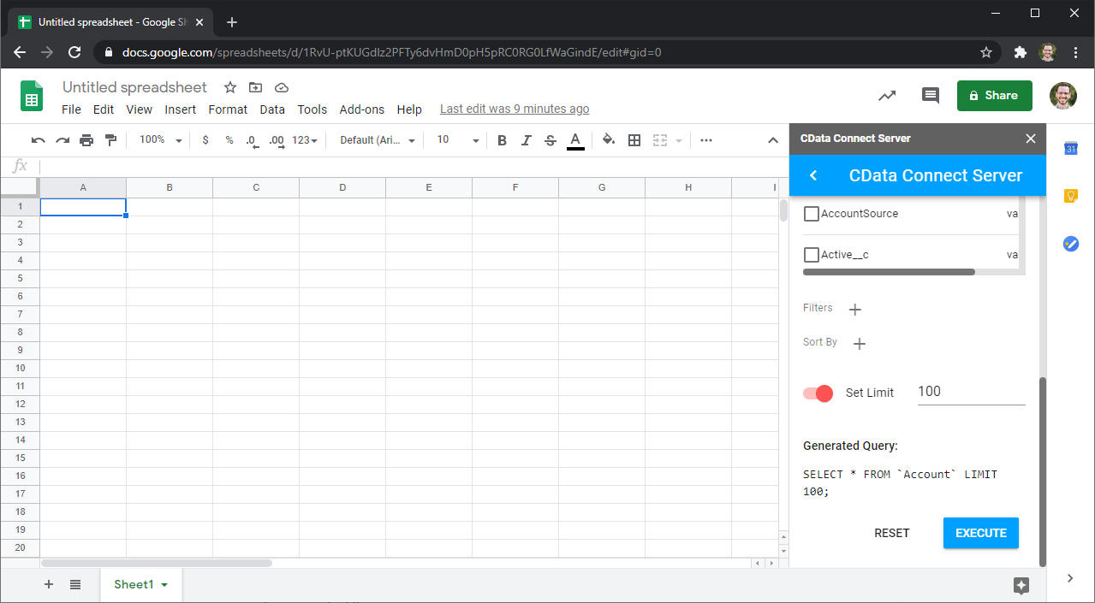Open the Edit menu

click(x=104, y=109)
